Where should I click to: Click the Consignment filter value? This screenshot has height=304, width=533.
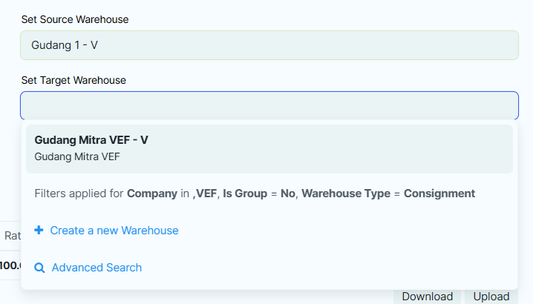[x=439, y=194]
